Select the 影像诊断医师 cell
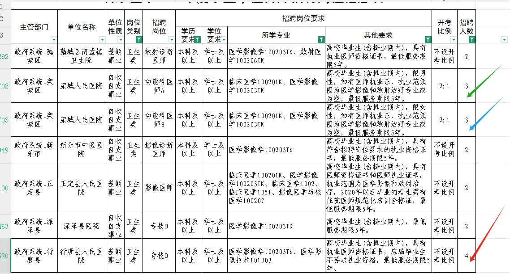The height and width of the screenshot is (274, 510). 159,149
